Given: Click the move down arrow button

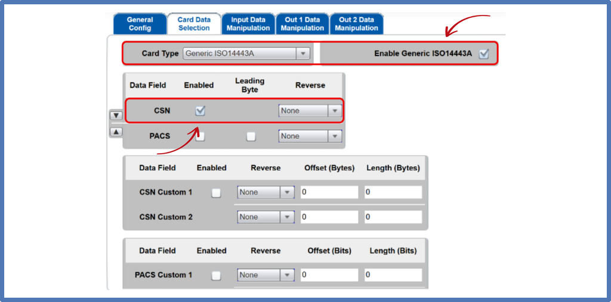Looking at the screenshot, I should click(116, 116).
